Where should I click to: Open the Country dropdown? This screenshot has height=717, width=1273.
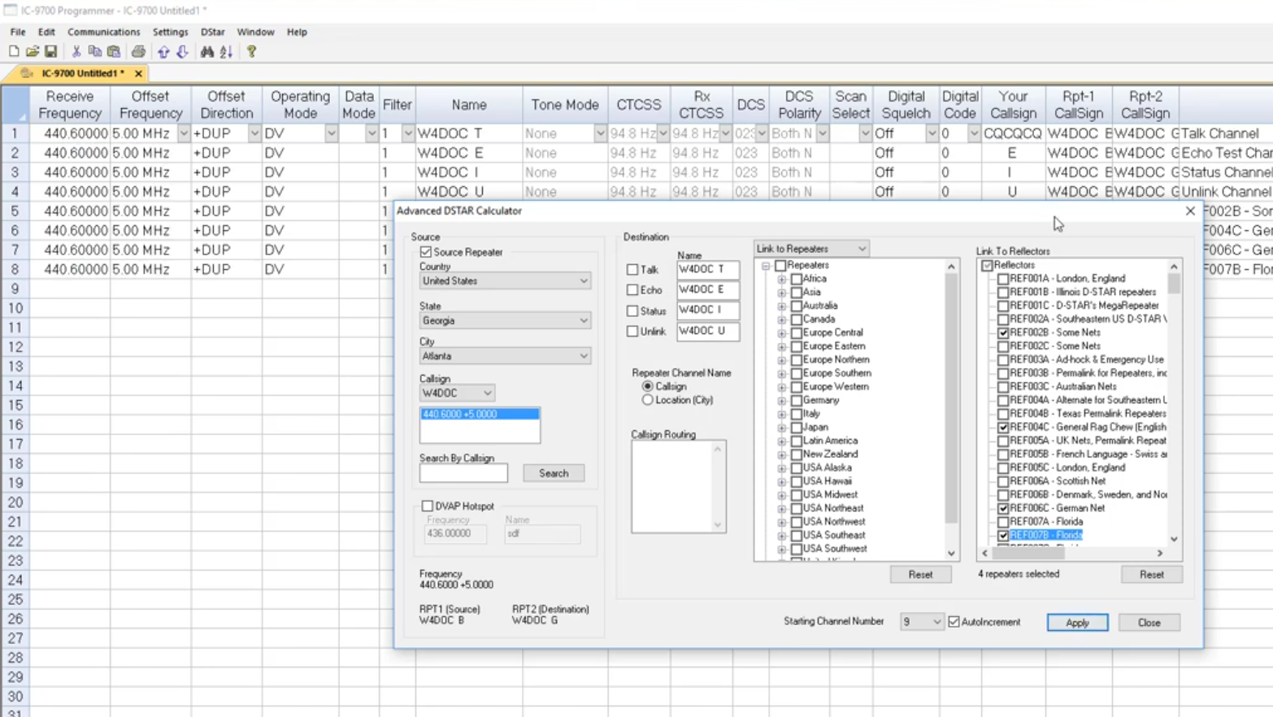click(x=505, y=281)
